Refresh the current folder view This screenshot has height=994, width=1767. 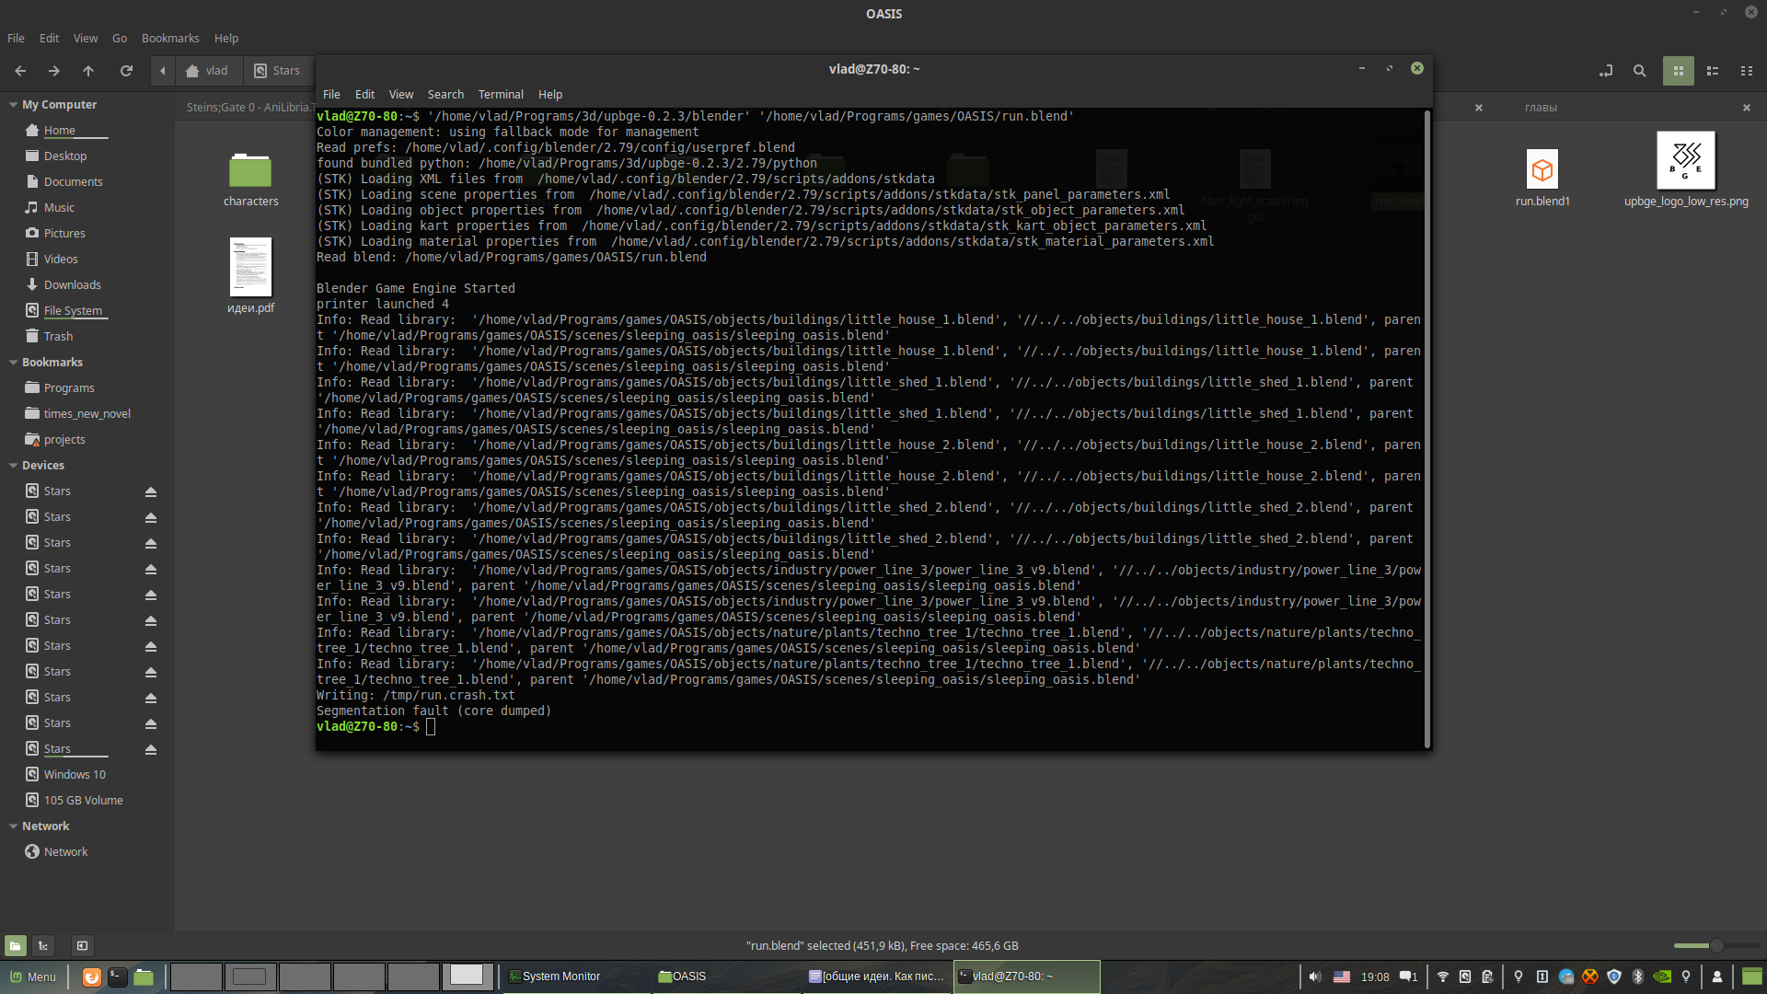point(126,70)
